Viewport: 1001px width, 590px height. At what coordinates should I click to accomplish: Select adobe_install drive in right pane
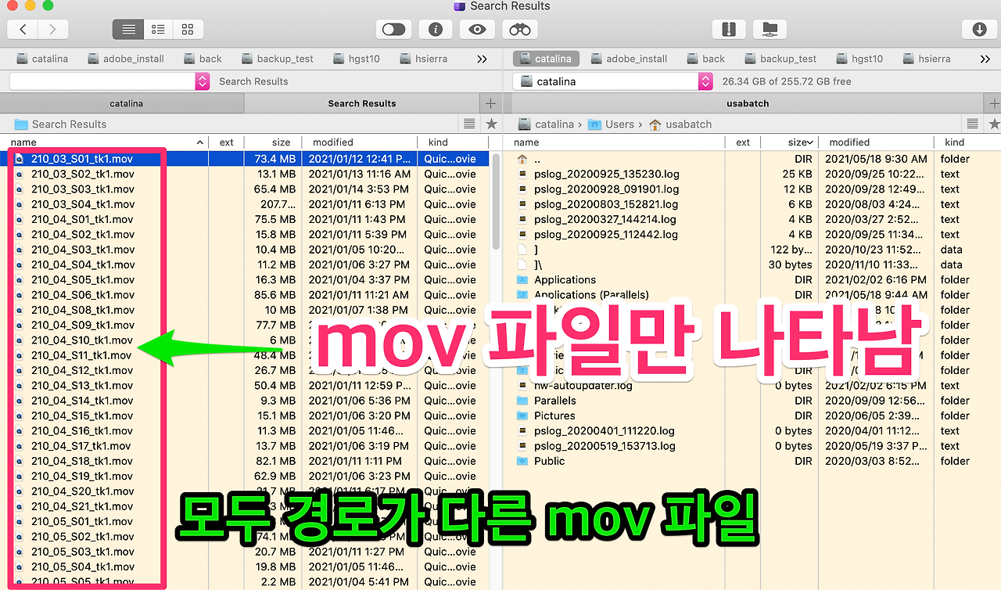[x=629, y=59]
